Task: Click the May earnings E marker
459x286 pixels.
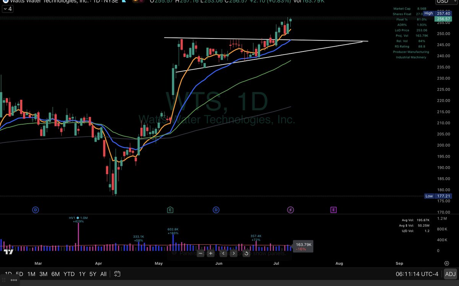Action: pyautogui.click(x=170, y=210)
